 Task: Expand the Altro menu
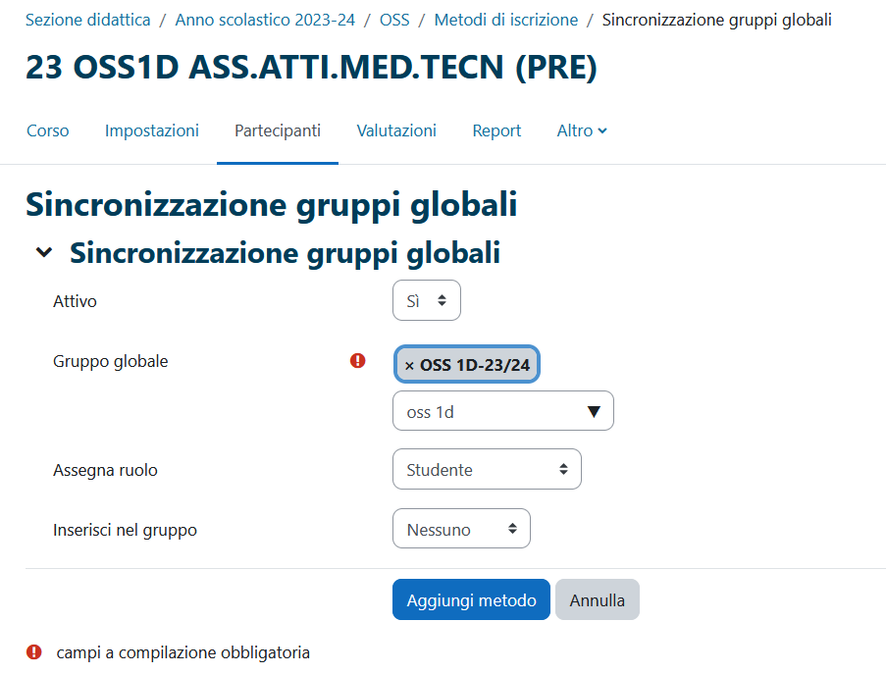[x=582, y=130]
